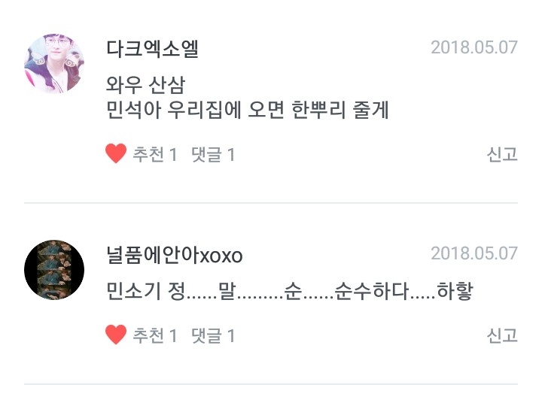Toggle 추천 1 on 널품에안아xoxo's comment
542x406 pixels.
[x=155, y=335]
